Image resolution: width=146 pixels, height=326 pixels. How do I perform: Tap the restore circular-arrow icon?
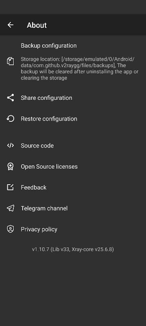click(x=10, y=119)
